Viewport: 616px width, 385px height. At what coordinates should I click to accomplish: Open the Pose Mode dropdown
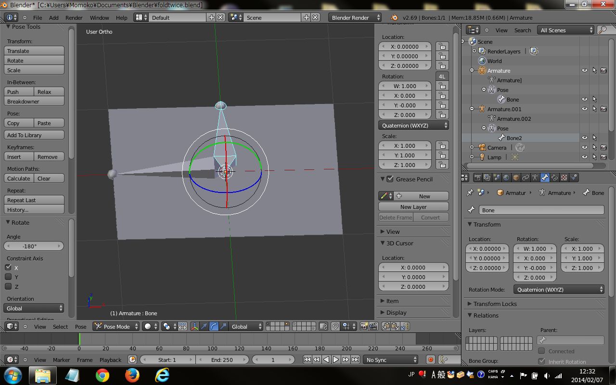pos(116,326)
